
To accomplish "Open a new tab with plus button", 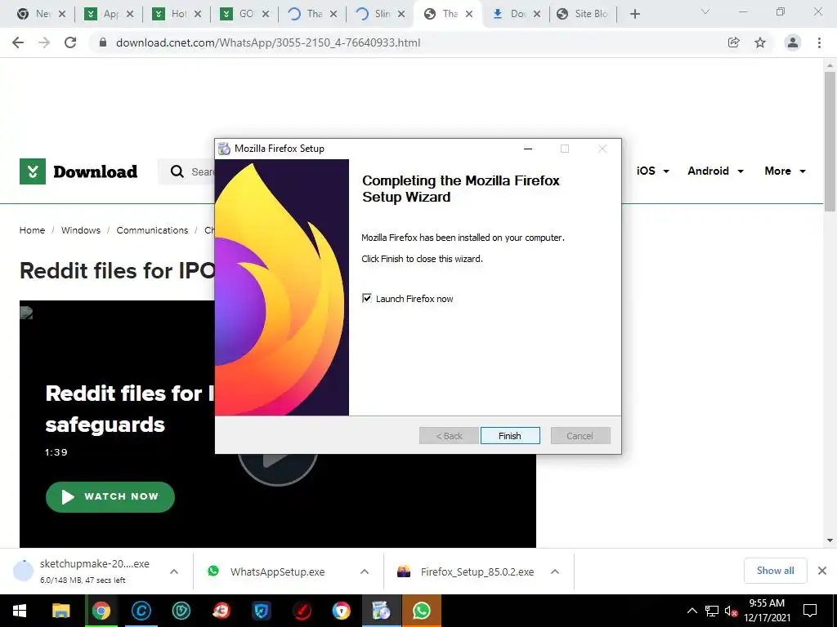I will tap(634, 14).
